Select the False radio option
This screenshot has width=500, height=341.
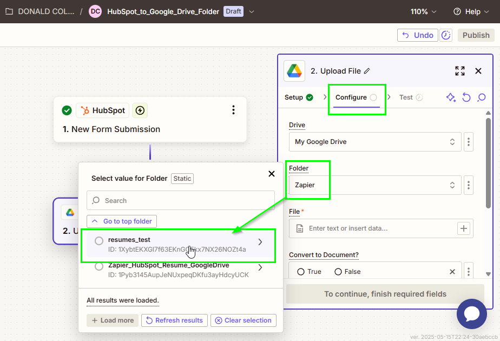(x=338, y=272)
